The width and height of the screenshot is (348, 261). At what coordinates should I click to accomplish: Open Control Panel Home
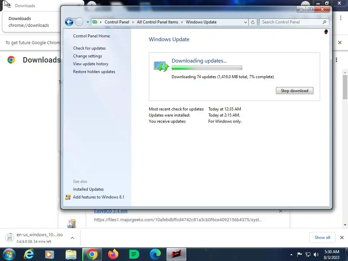91,36
